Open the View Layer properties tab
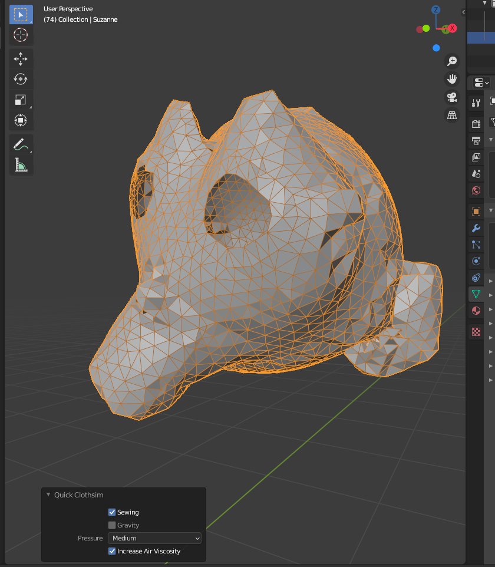Viewport: 495px width, 567px height. [x=476, y=157]
